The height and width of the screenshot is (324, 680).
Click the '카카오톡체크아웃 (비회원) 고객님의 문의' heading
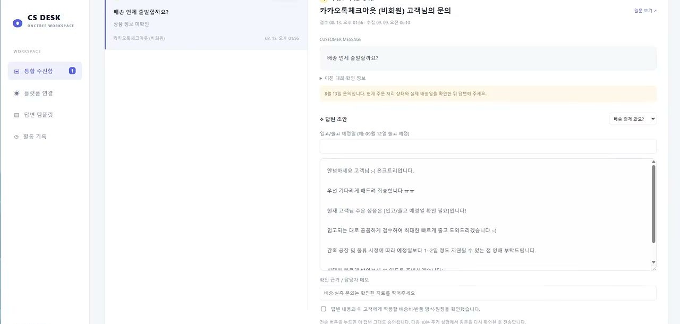pos(385,10)
